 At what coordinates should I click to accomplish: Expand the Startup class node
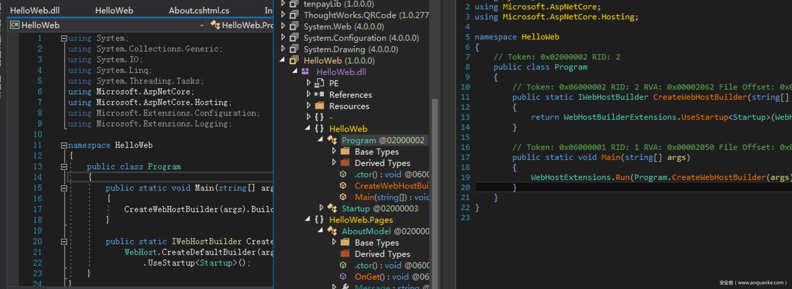[x=321, y=208]
